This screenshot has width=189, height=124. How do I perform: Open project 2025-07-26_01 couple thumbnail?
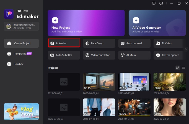[x=99, y=107]
